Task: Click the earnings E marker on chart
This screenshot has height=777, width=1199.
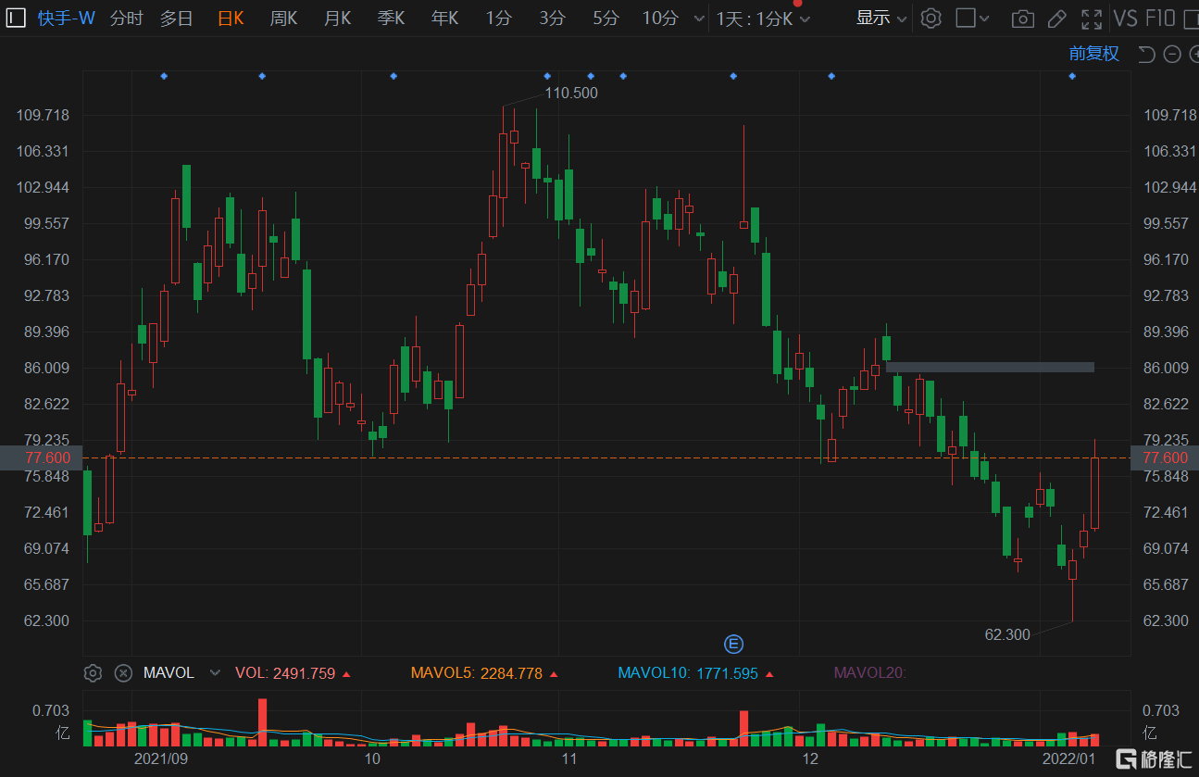Action: (733, 644)
